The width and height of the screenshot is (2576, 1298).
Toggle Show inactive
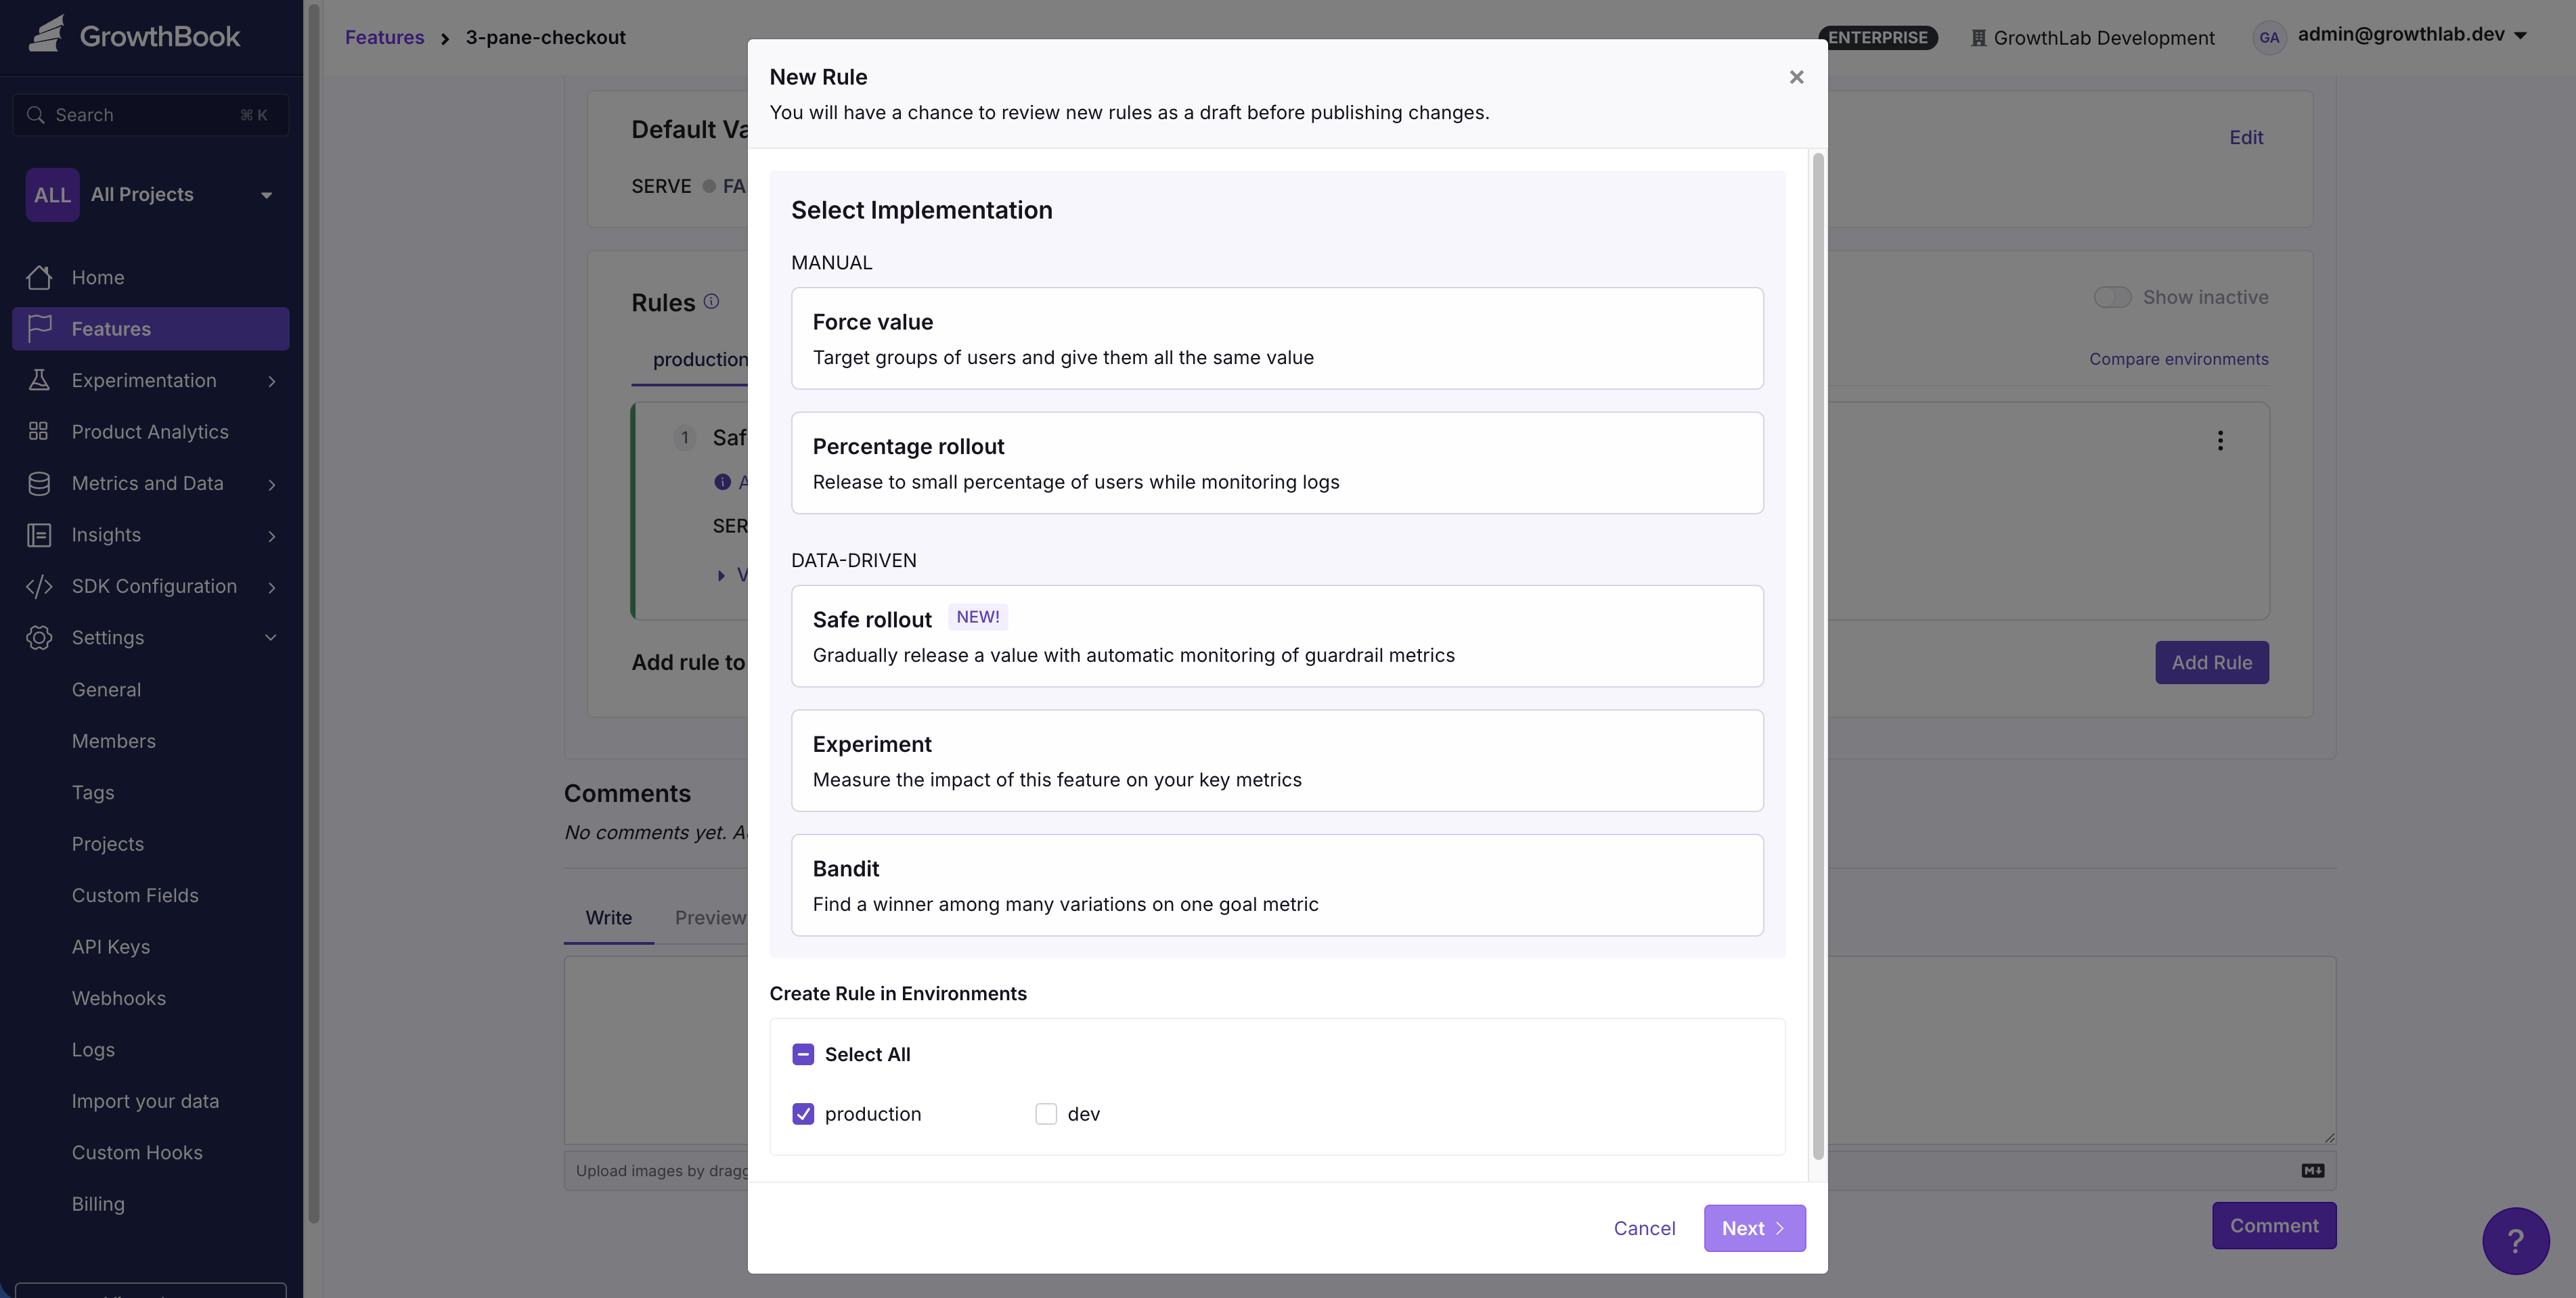[x=2112, y=296]
